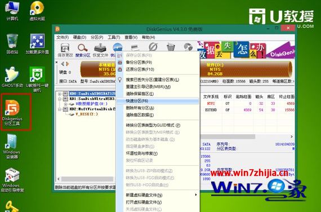This screenshot has height=212, width=321.
Task: Click left arrow of tree horizontal scrollbar
Action: (x=59, y=179)
